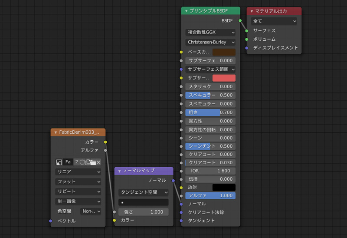The image size is (347, 238).
Task: Click the image user count 2 button
Action: click(x=76, y=162)
